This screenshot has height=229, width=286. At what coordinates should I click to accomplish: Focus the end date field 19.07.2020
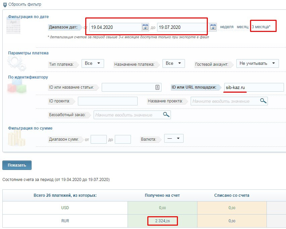click(183, 27)
